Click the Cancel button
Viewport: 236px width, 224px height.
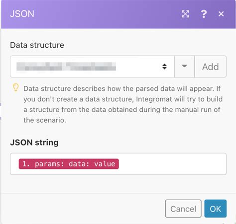coord(183,209)
